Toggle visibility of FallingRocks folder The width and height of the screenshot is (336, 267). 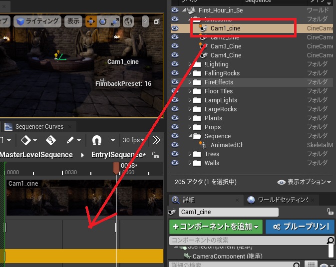175,73
